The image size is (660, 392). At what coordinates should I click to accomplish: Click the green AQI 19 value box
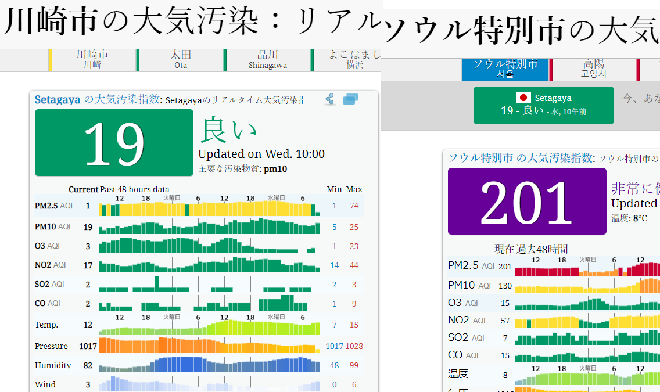tap(113, 143)
